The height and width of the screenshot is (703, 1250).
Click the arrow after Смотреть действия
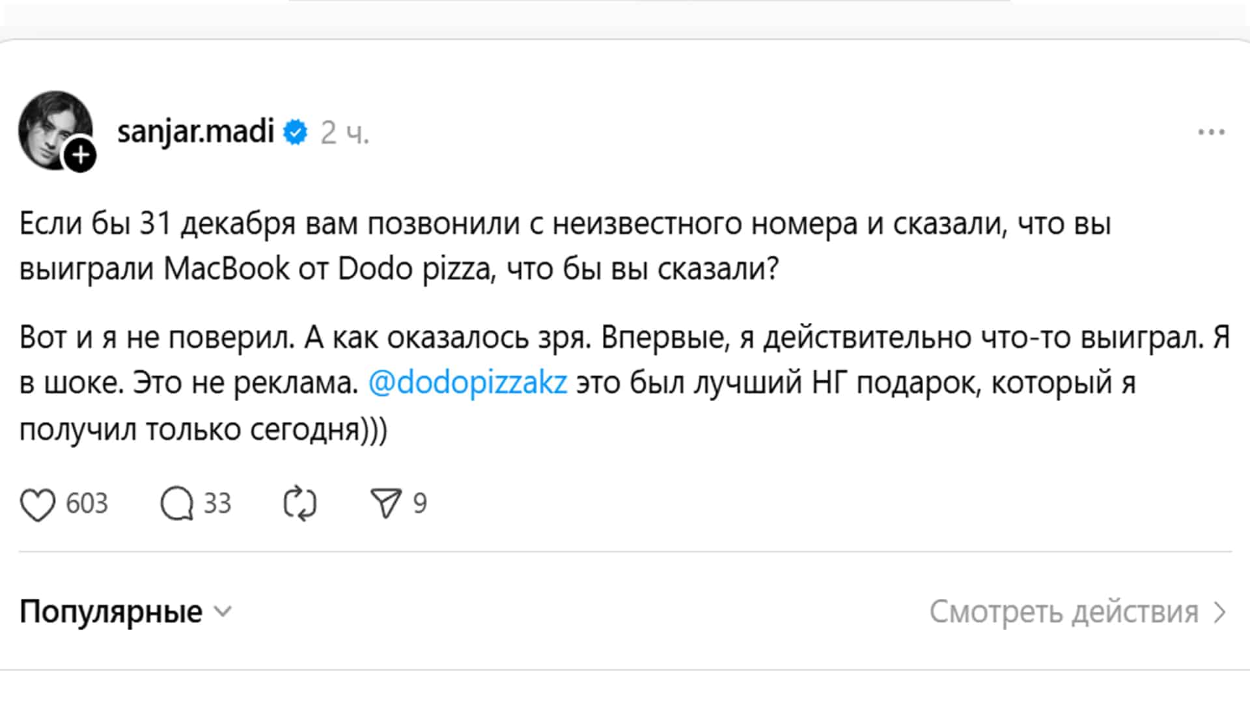1219,613
